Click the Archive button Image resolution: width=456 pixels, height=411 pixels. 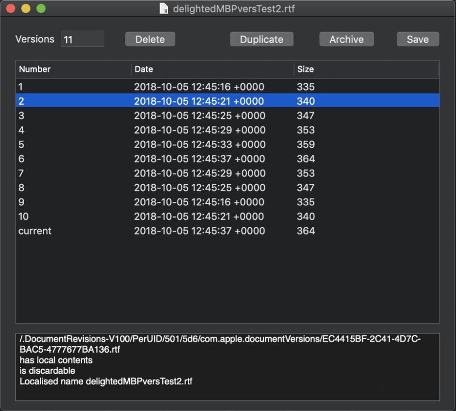[346, 39]
